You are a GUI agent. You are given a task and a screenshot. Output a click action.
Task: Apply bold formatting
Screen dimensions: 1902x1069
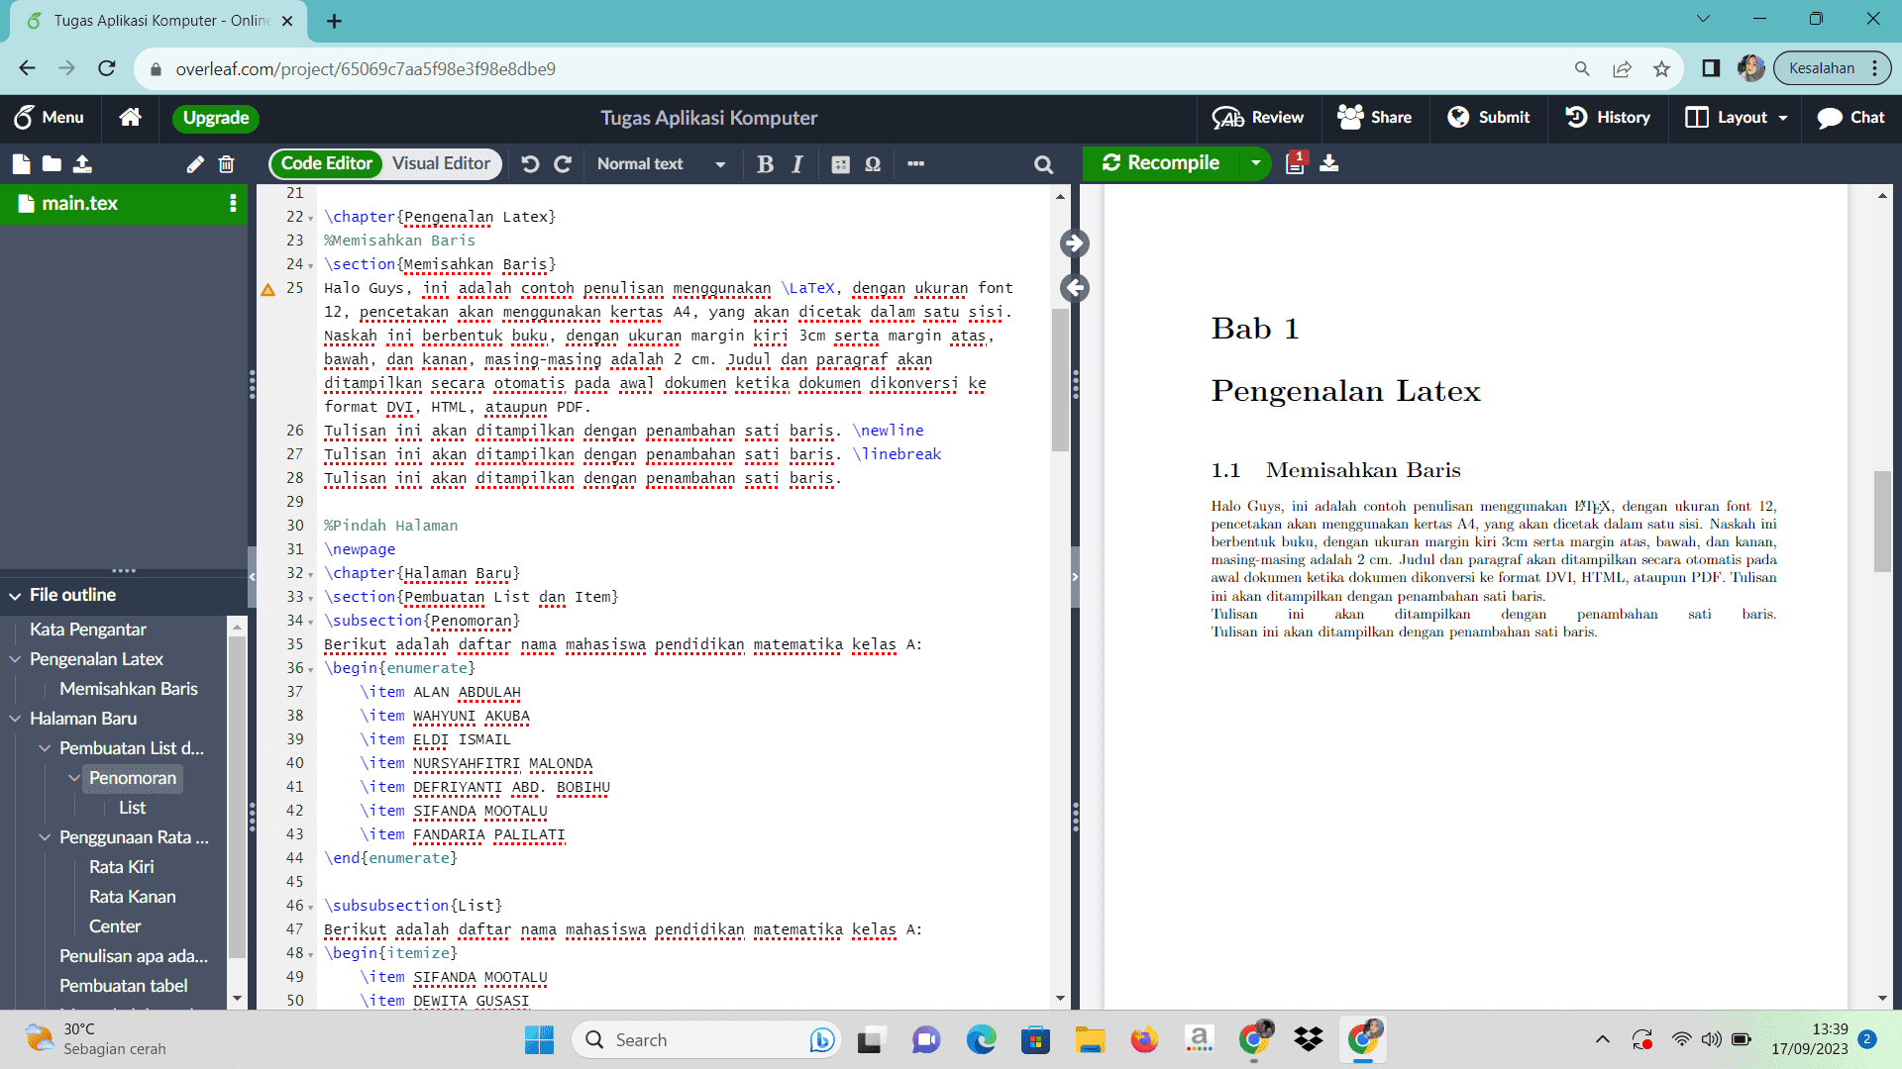click(765, 164)
